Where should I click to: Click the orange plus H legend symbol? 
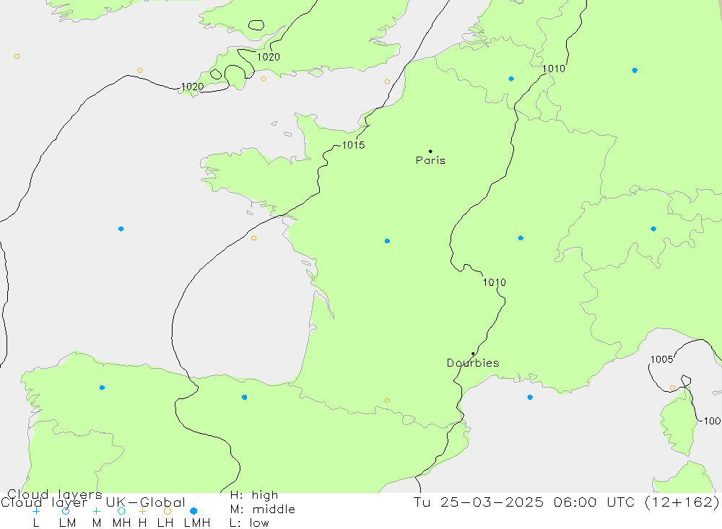(142, 511)
